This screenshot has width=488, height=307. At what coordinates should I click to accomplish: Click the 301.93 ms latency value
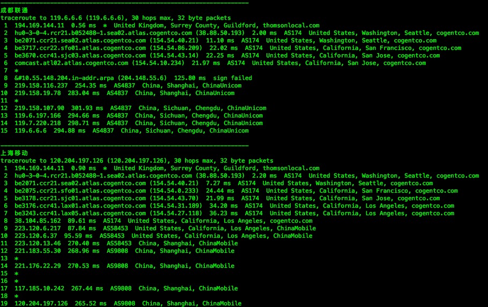pos(87,108)
